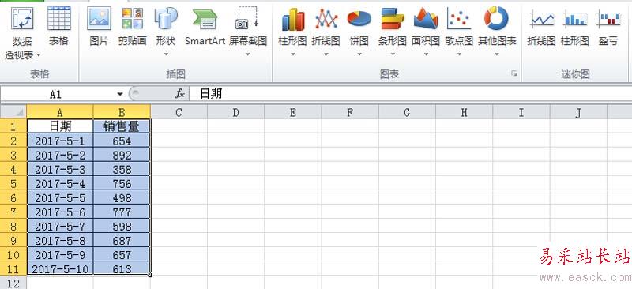Select the cell 2017-5-2
Screen dimensions: 632x289
pyautogui.click(x=60, y=156)
